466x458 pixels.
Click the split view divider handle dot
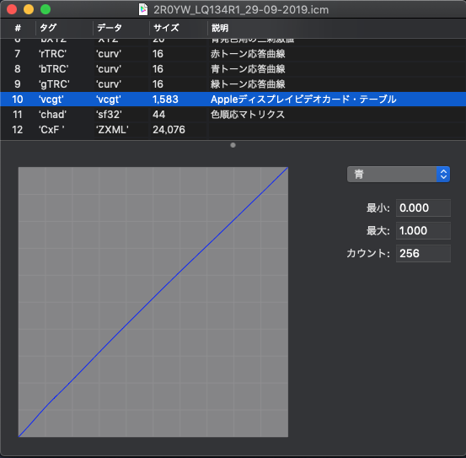[233, 145]
